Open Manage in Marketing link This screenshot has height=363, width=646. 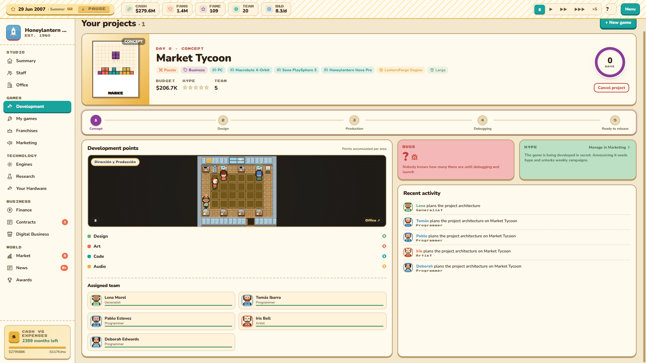tap(609, 147)
